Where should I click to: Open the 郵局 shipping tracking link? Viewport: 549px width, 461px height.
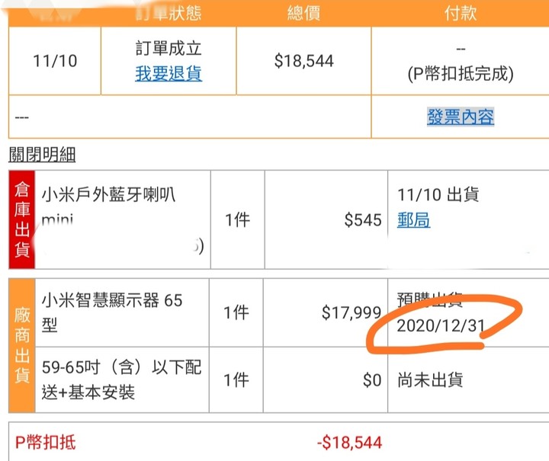coord(413,220)
